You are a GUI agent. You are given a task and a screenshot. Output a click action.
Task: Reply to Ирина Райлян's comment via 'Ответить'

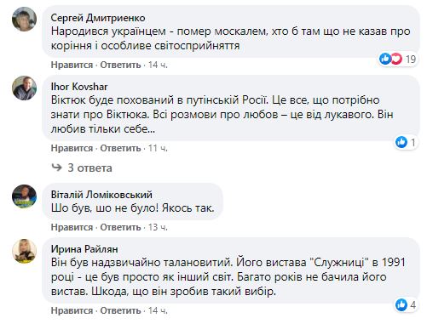pos(120,310)
